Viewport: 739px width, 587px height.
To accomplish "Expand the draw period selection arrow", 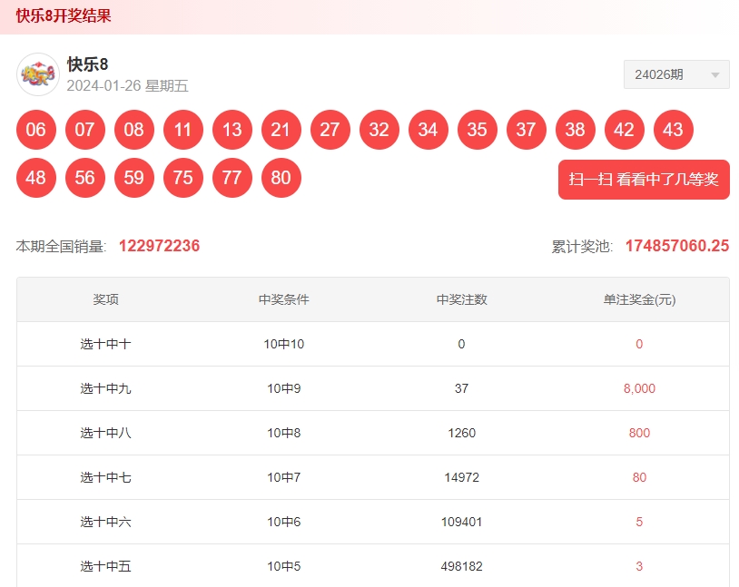I will point(714,74).
